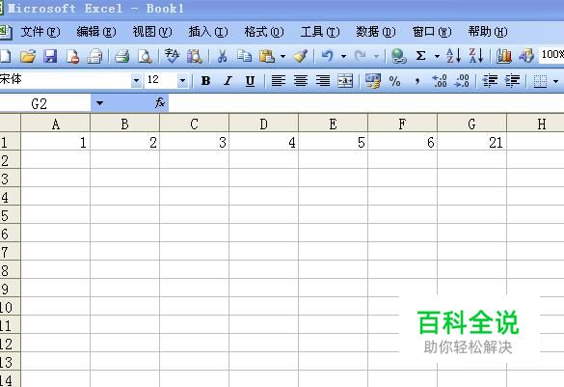Apply Percent style format
Image resolution: width=564 pixels, height=387 pixels.
click(395, 81)
